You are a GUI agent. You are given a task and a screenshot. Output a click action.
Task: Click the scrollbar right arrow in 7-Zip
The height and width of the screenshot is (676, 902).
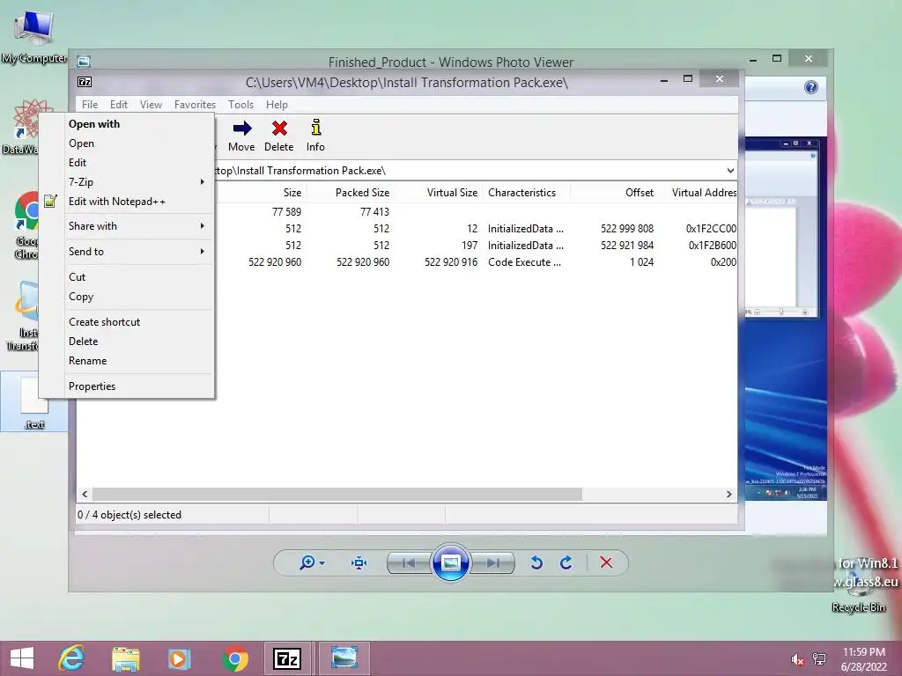728,495
